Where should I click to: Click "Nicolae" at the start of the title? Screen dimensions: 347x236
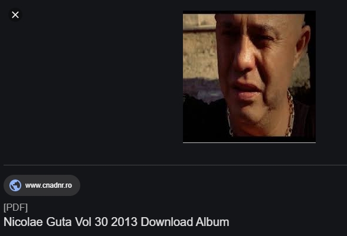(x=23, y=222)
